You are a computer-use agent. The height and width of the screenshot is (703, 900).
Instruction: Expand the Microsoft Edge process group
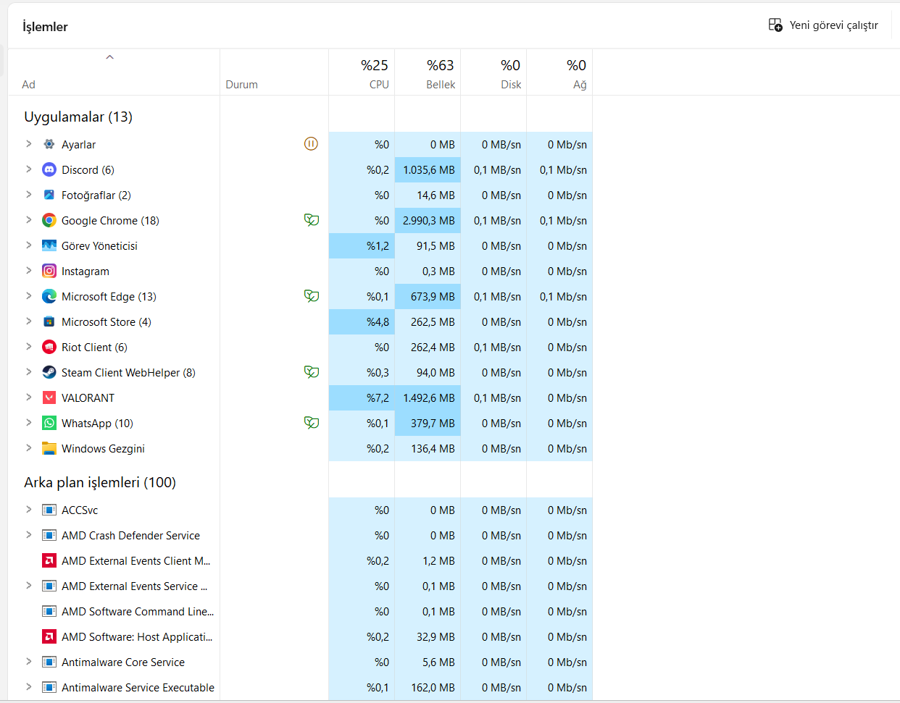29,295
